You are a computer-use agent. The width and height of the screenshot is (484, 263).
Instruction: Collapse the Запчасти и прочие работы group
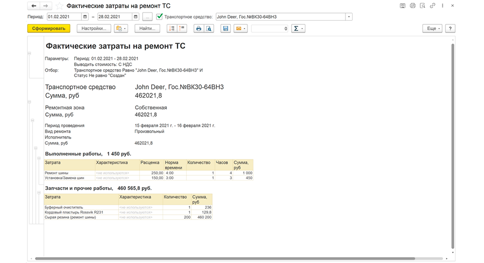coord(39,193)
